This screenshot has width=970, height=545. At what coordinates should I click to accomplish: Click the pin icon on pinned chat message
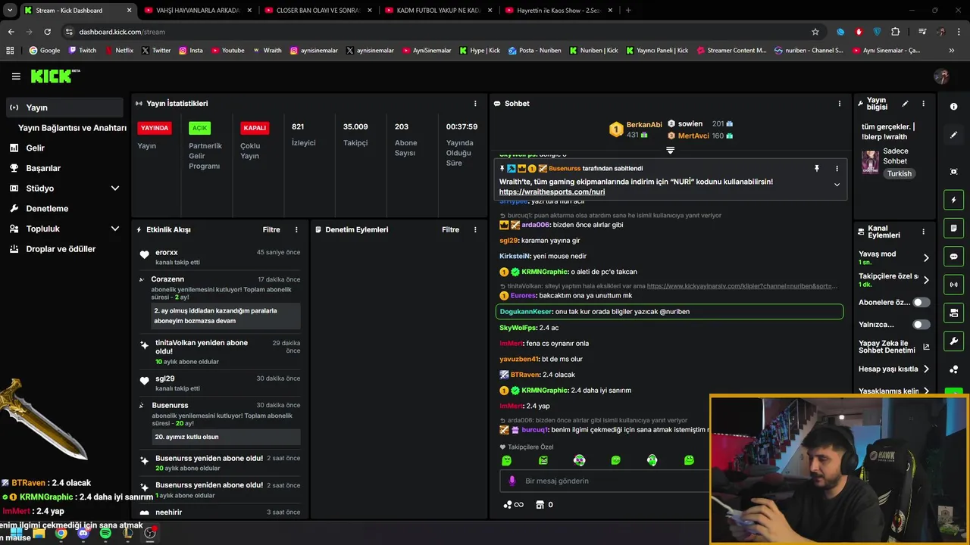(x=816, y=168)
